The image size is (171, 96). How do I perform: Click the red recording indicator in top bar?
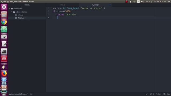(126, 2)
